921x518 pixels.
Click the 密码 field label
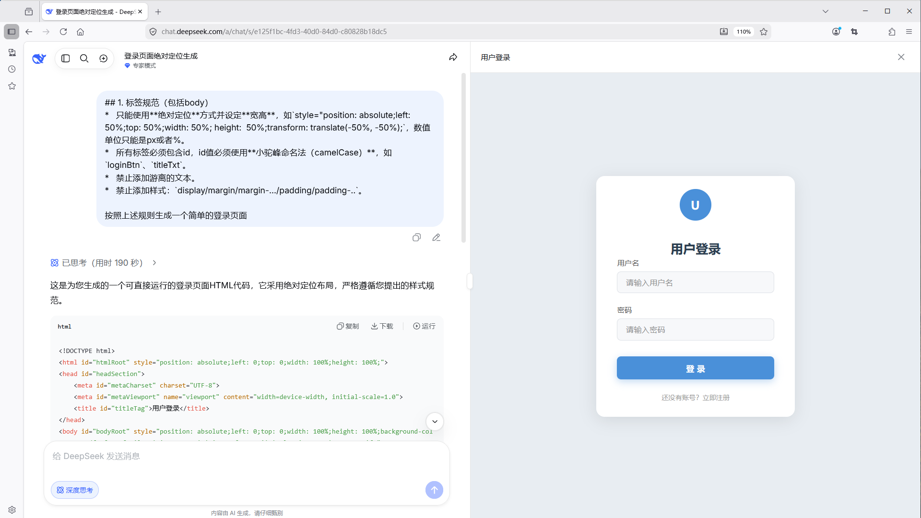(x=624, y=310)
